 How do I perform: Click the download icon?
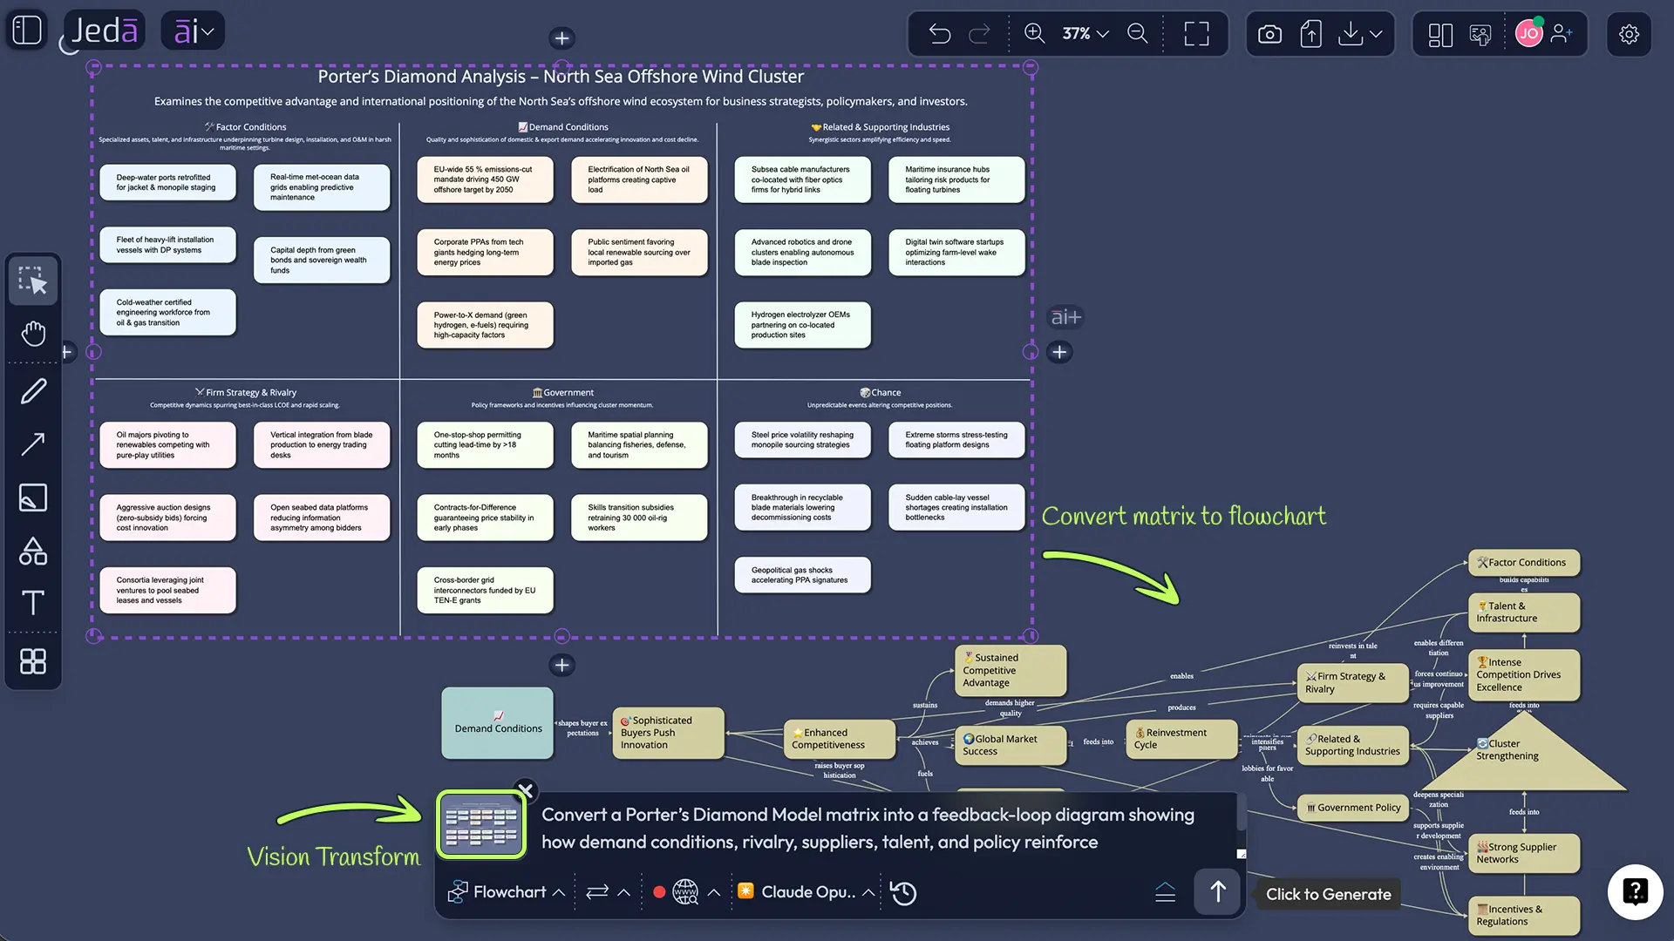(x=1350, y=34)
